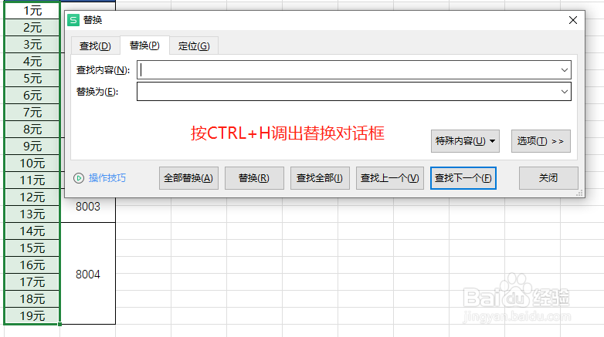
Task: Expand more settings with 选项(T) >>
Action: 541,141
